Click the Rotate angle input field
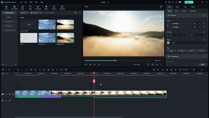The height and width of the screenshot is (118, 209). tap(189, 43)
